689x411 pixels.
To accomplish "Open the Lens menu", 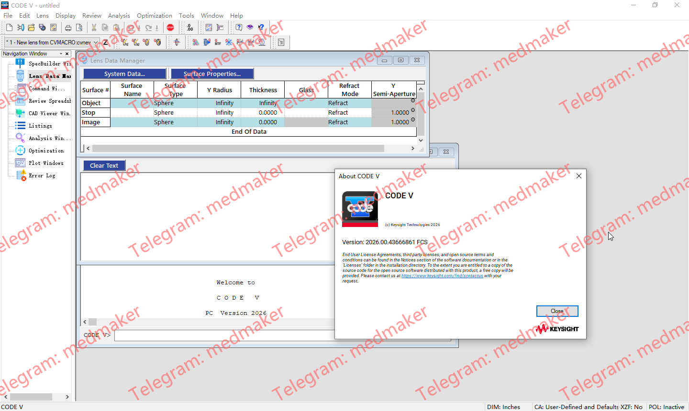I will pyautogui.click(x=43, y=15).
